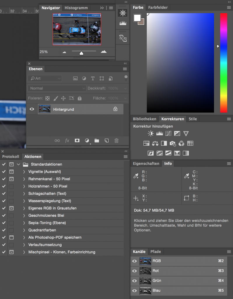Add a Brightness/Contrast adjustment (sun icon)
The width and height of the screenshot is (233, 299).
tap(150, 133)
